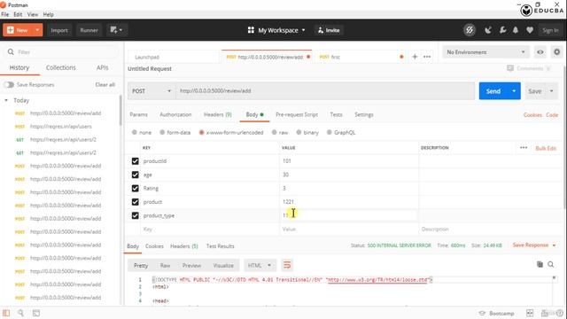Click the Import button

[x=59, y=30]
